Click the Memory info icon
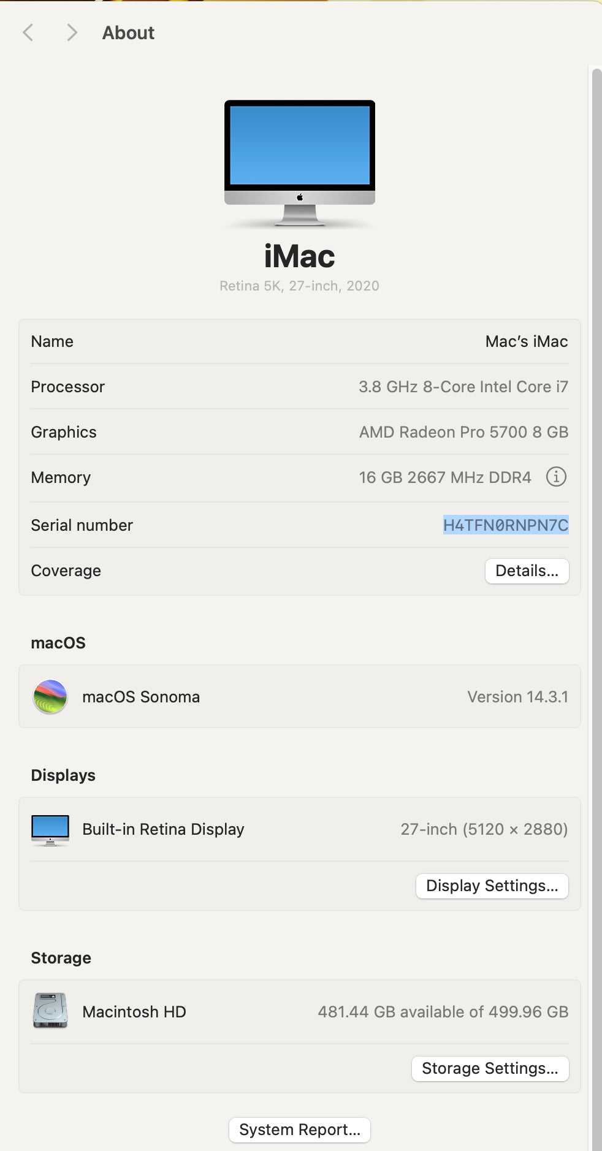Screen dimensions: 602x1151 (556, 477)
